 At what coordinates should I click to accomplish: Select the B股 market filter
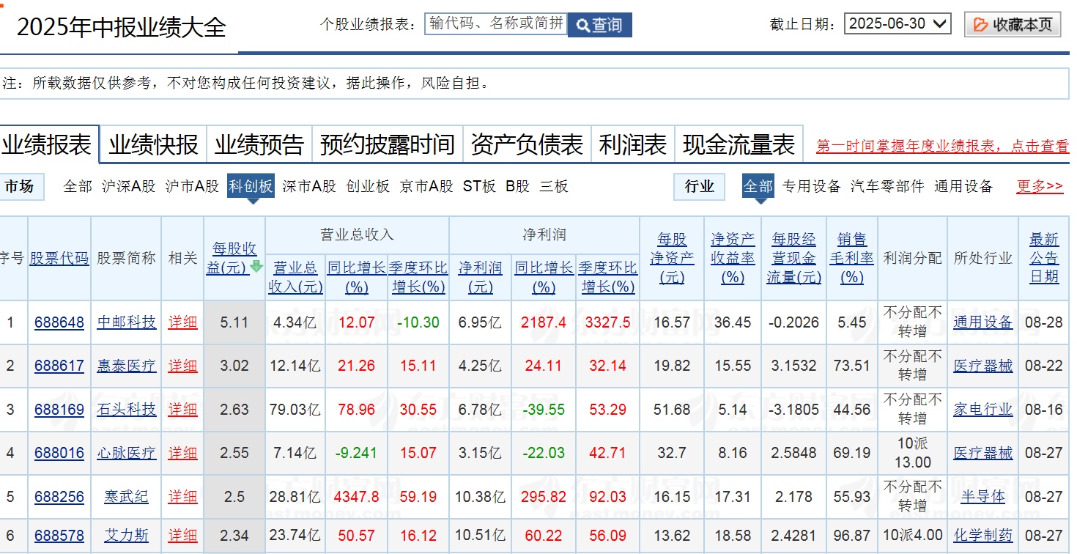pos(517,186)
